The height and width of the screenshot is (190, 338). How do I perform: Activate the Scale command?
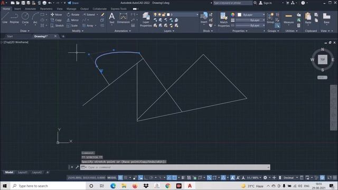point(72,25)
